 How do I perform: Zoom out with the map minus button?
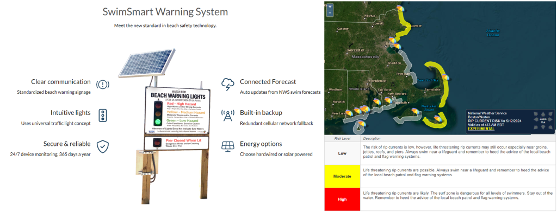[330, 12]
